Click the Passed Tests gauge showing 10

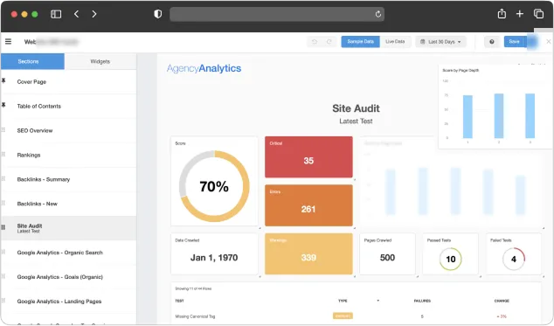click(451, 259)
